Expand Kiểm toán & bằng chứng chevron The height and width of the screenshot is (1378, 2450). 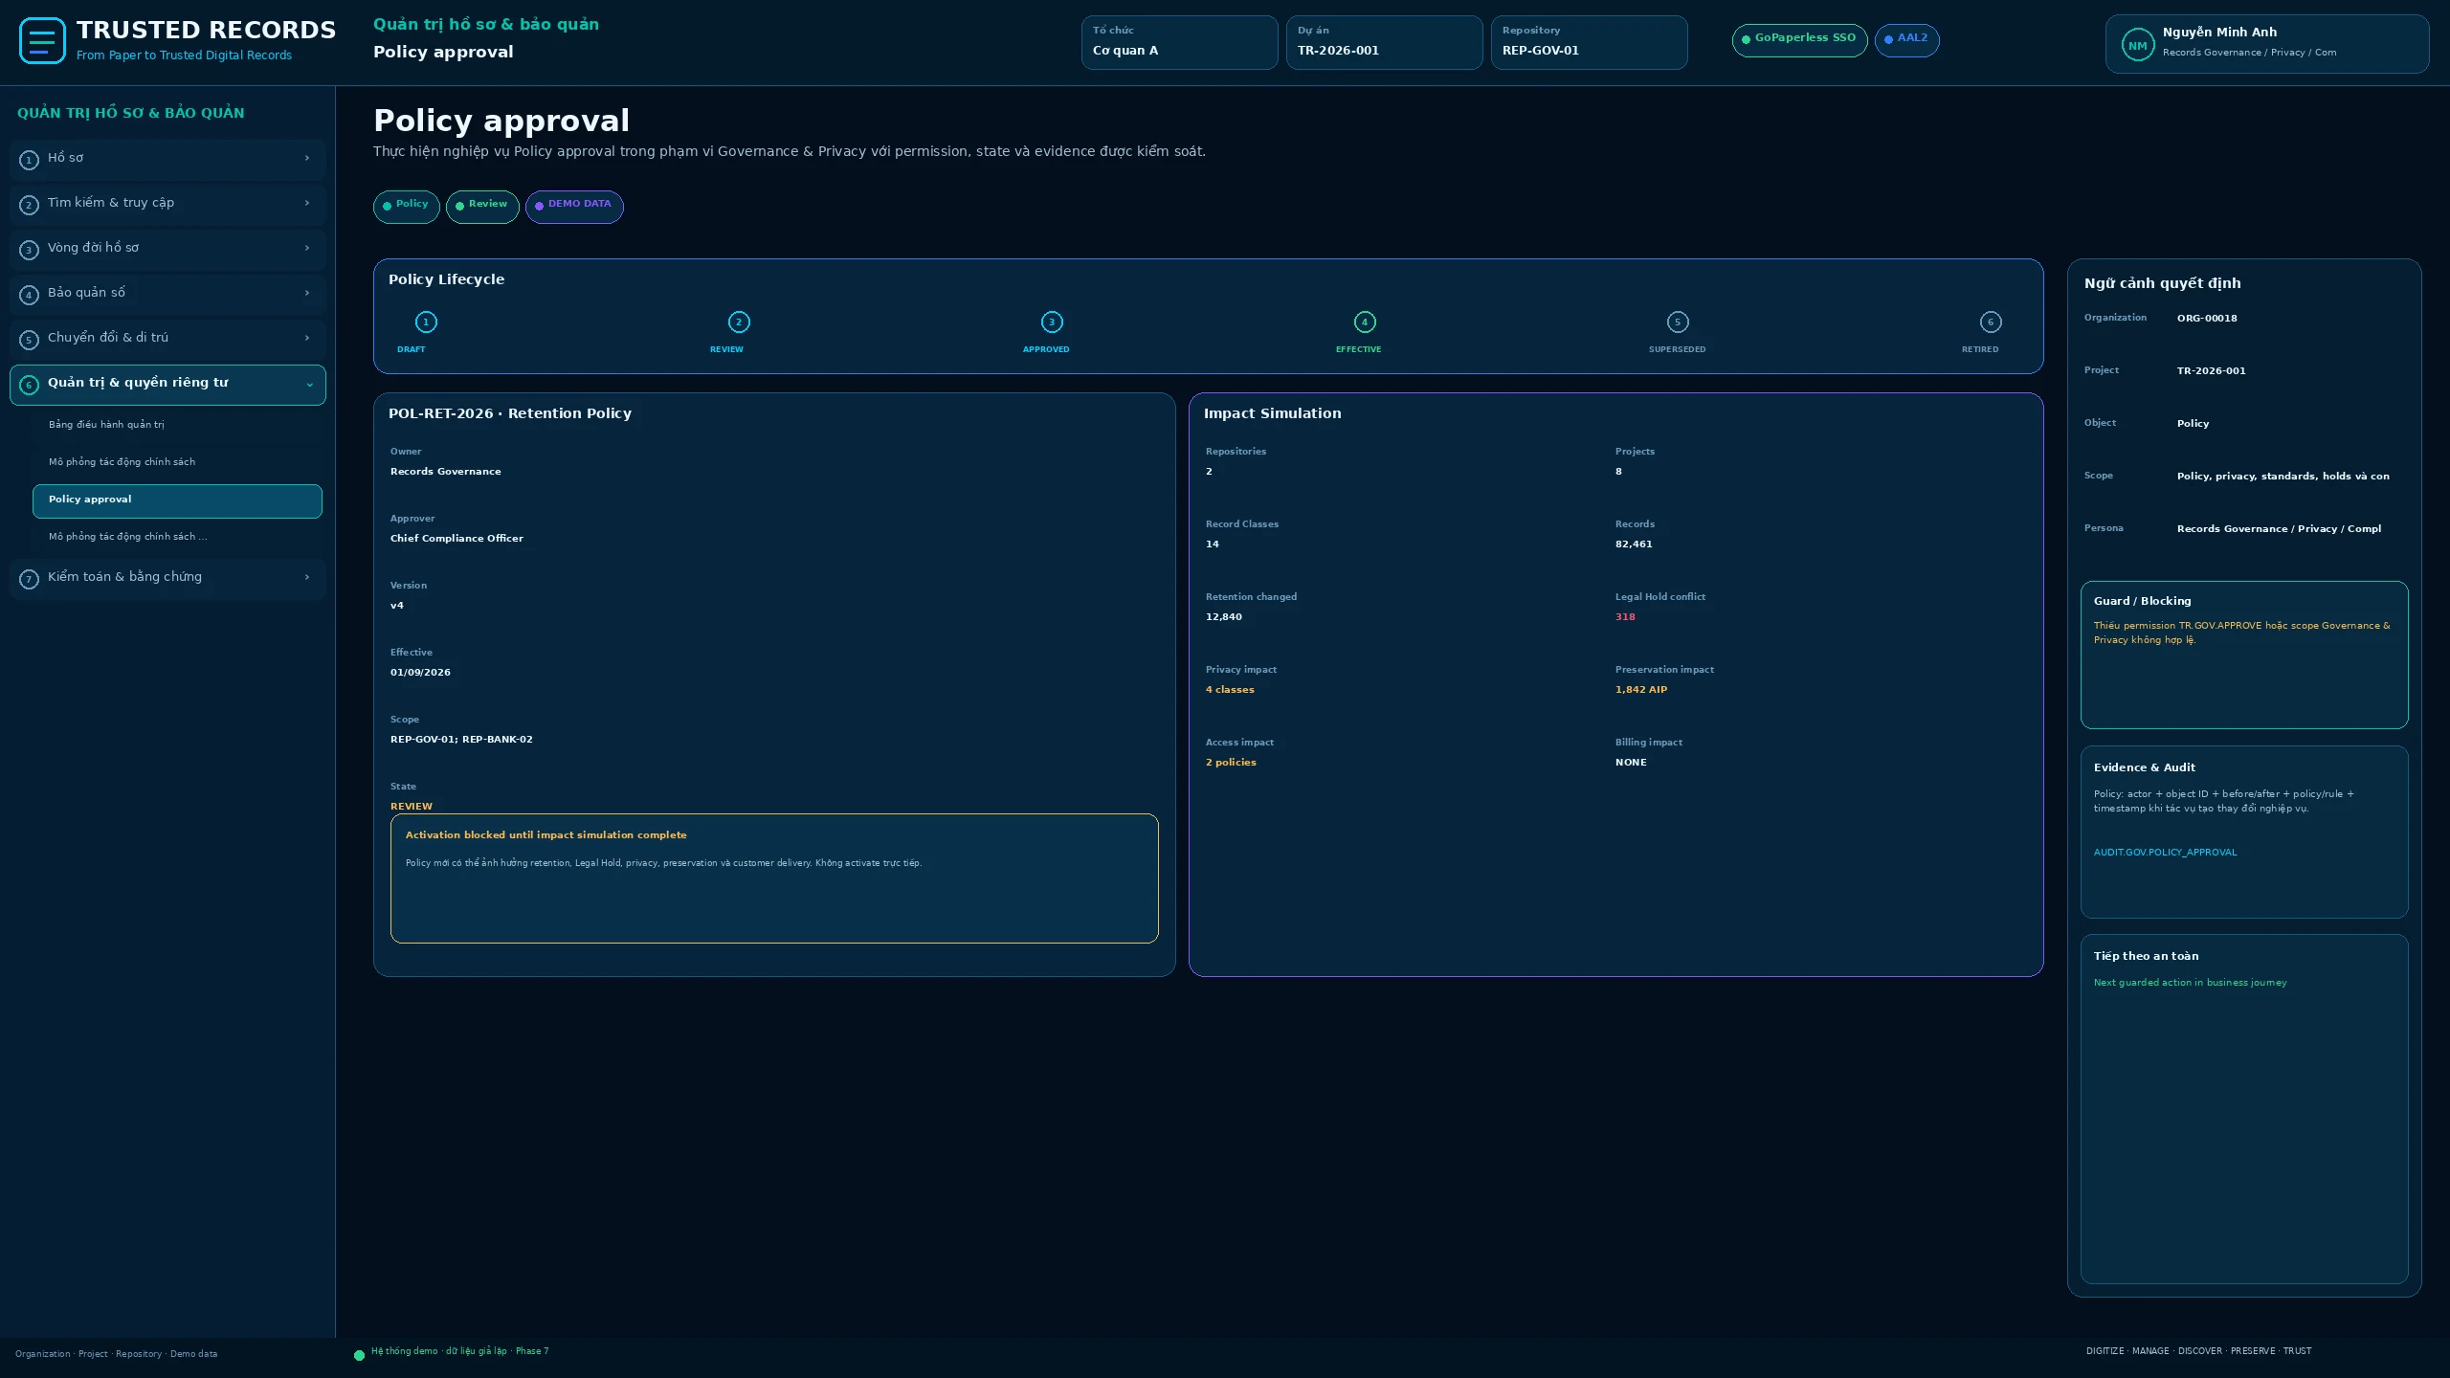307,577
